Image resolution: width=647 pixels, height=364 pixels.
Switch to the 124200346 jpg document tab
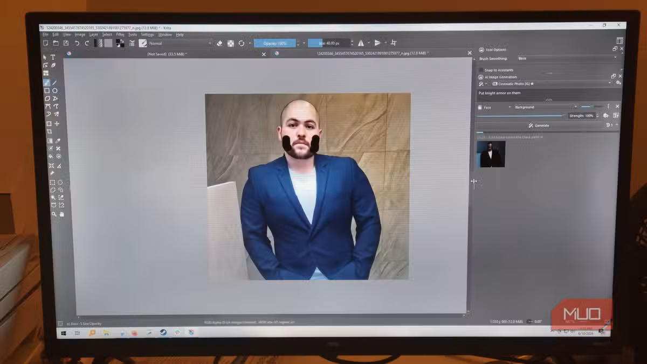tap(373, 54)
